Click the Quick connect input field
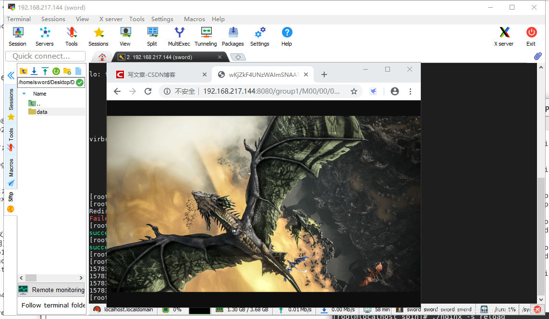The height and width of the screenshot is (319, 549). tap(46, 56)
